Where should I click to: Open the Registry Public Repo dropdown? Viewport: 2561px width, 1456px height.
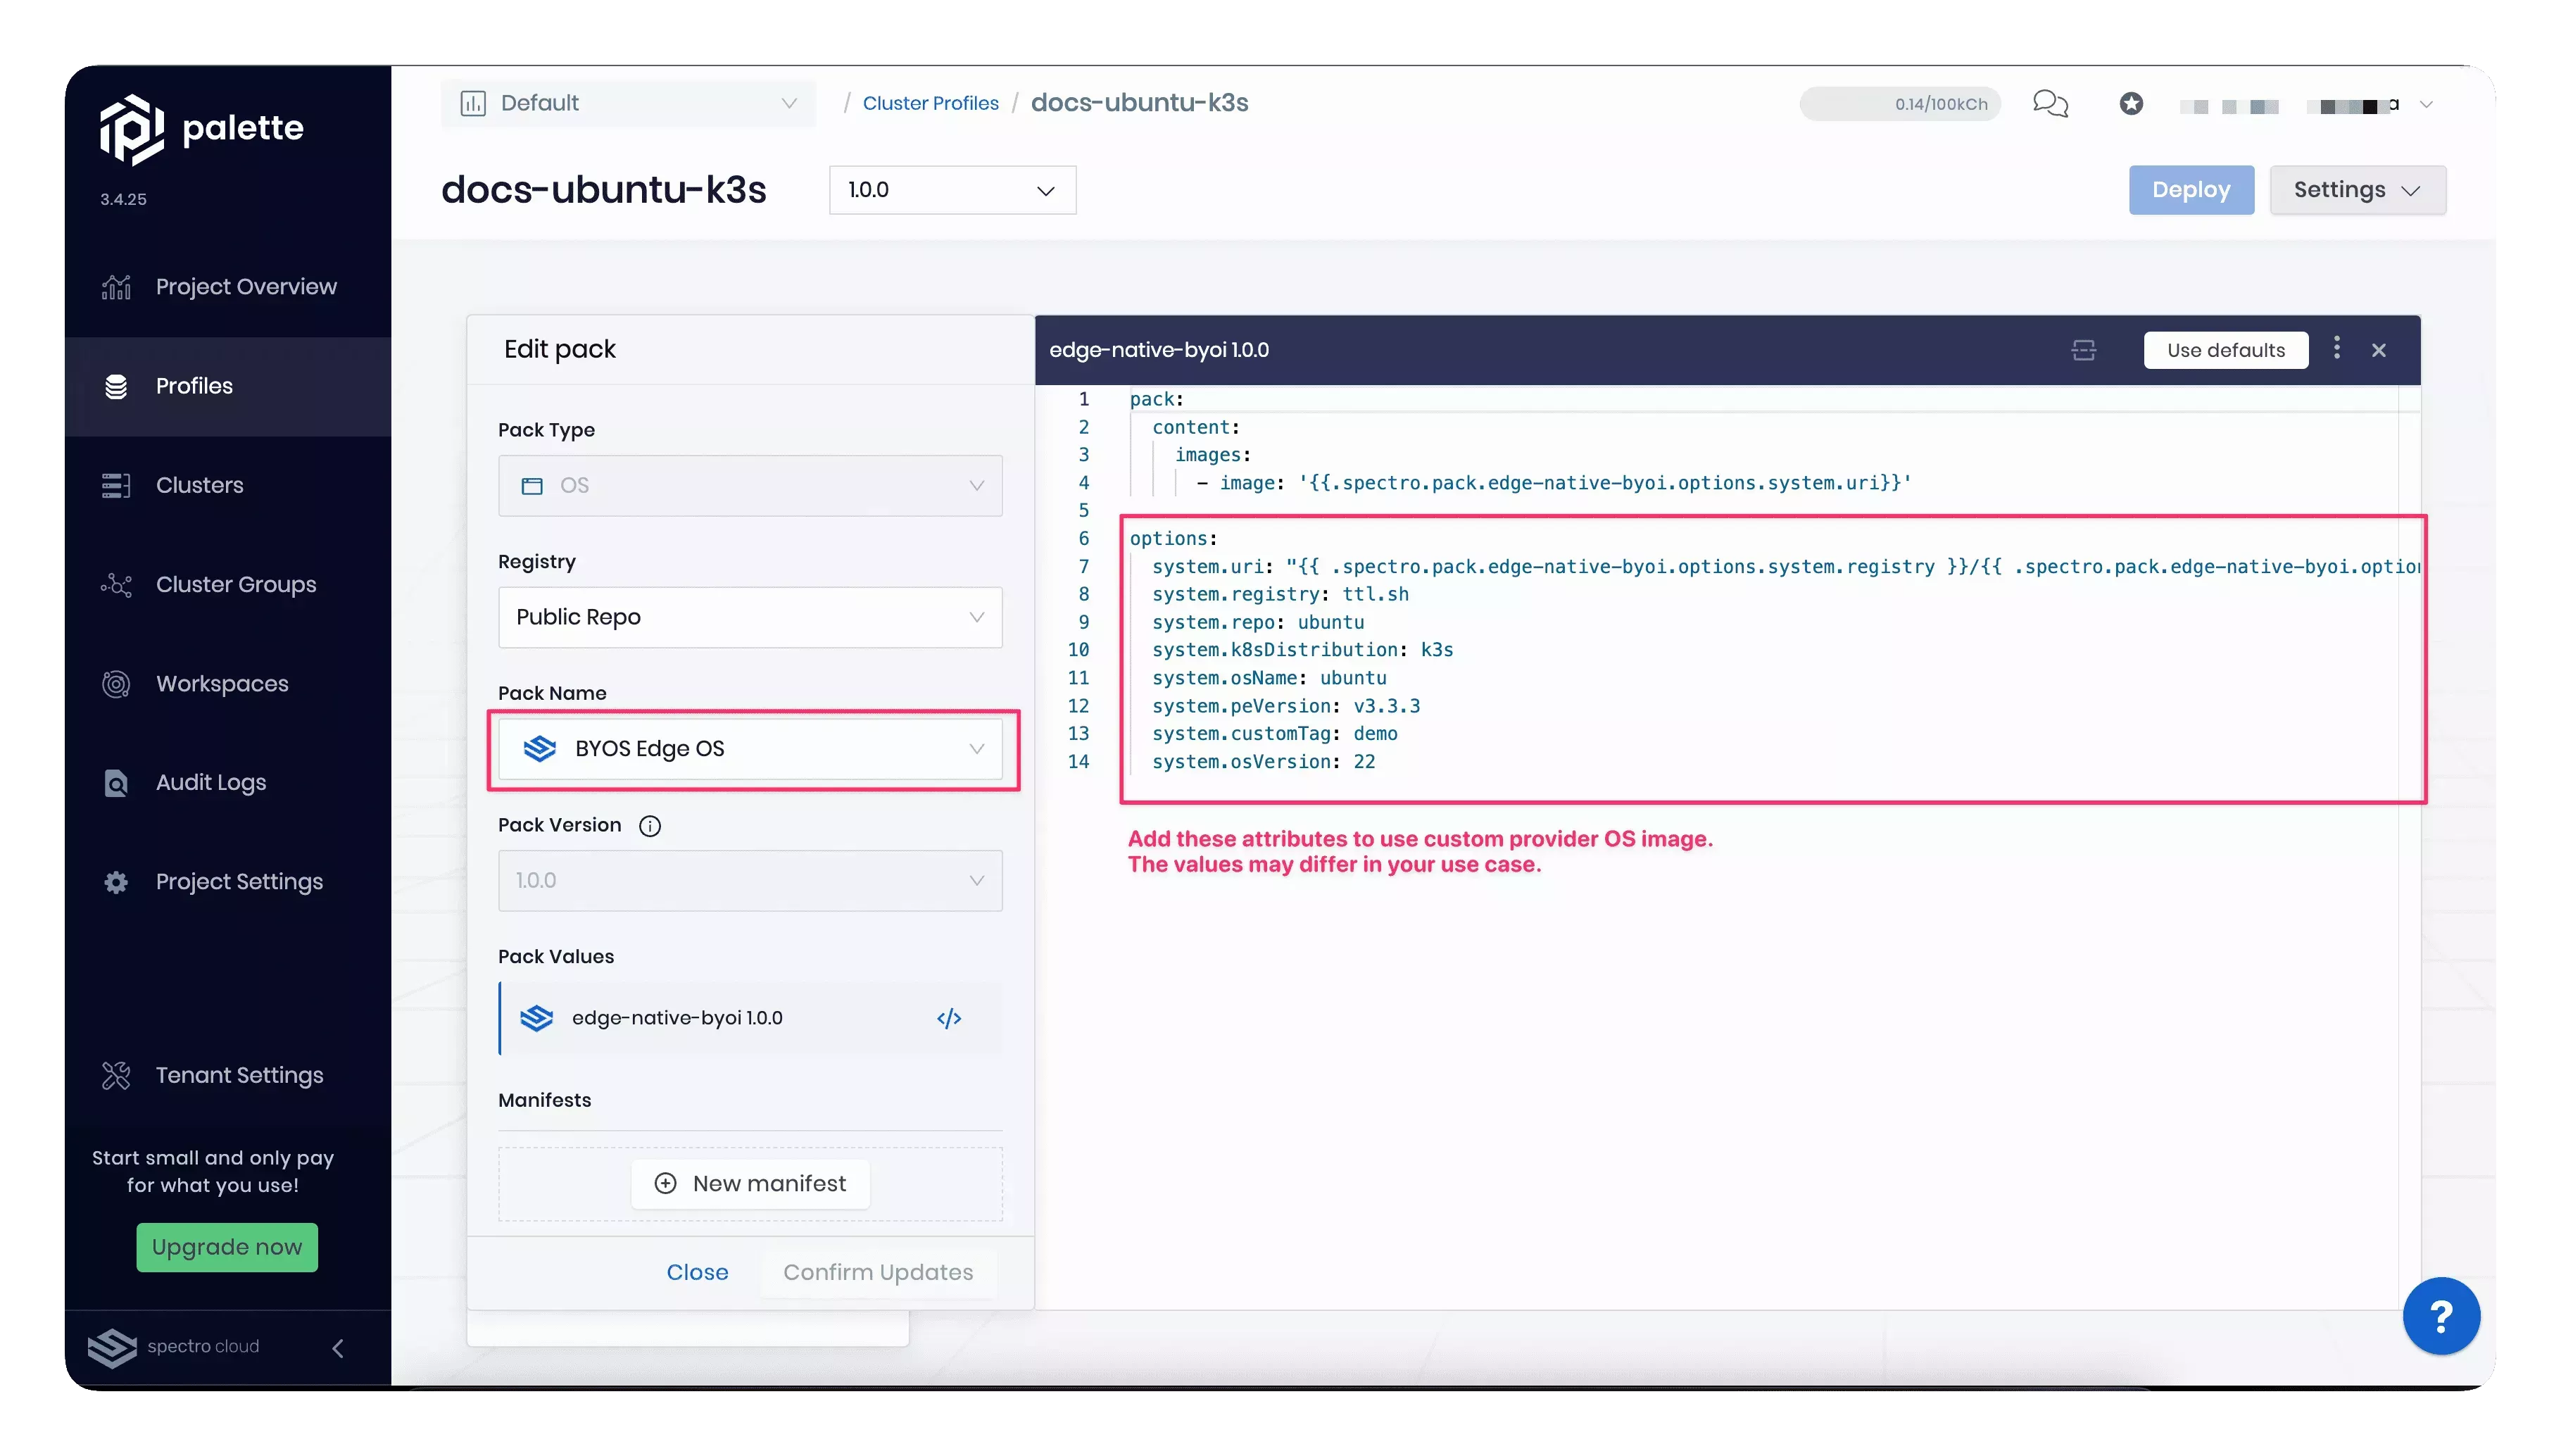pyautogui.click(x=750, y=617)
